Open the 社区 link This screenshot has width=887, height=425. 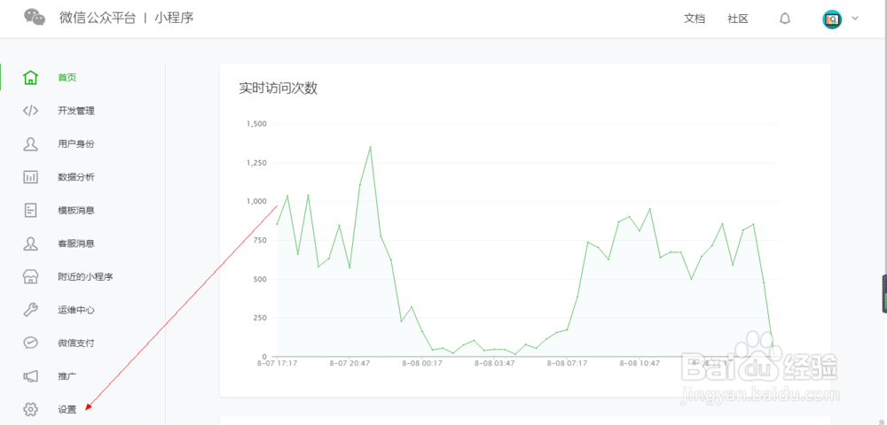pos(738,19)
